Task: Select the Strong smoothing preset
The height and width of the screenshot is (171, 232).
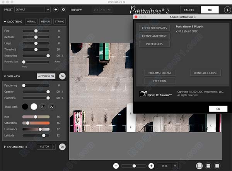Action: (x=60, y=22)
